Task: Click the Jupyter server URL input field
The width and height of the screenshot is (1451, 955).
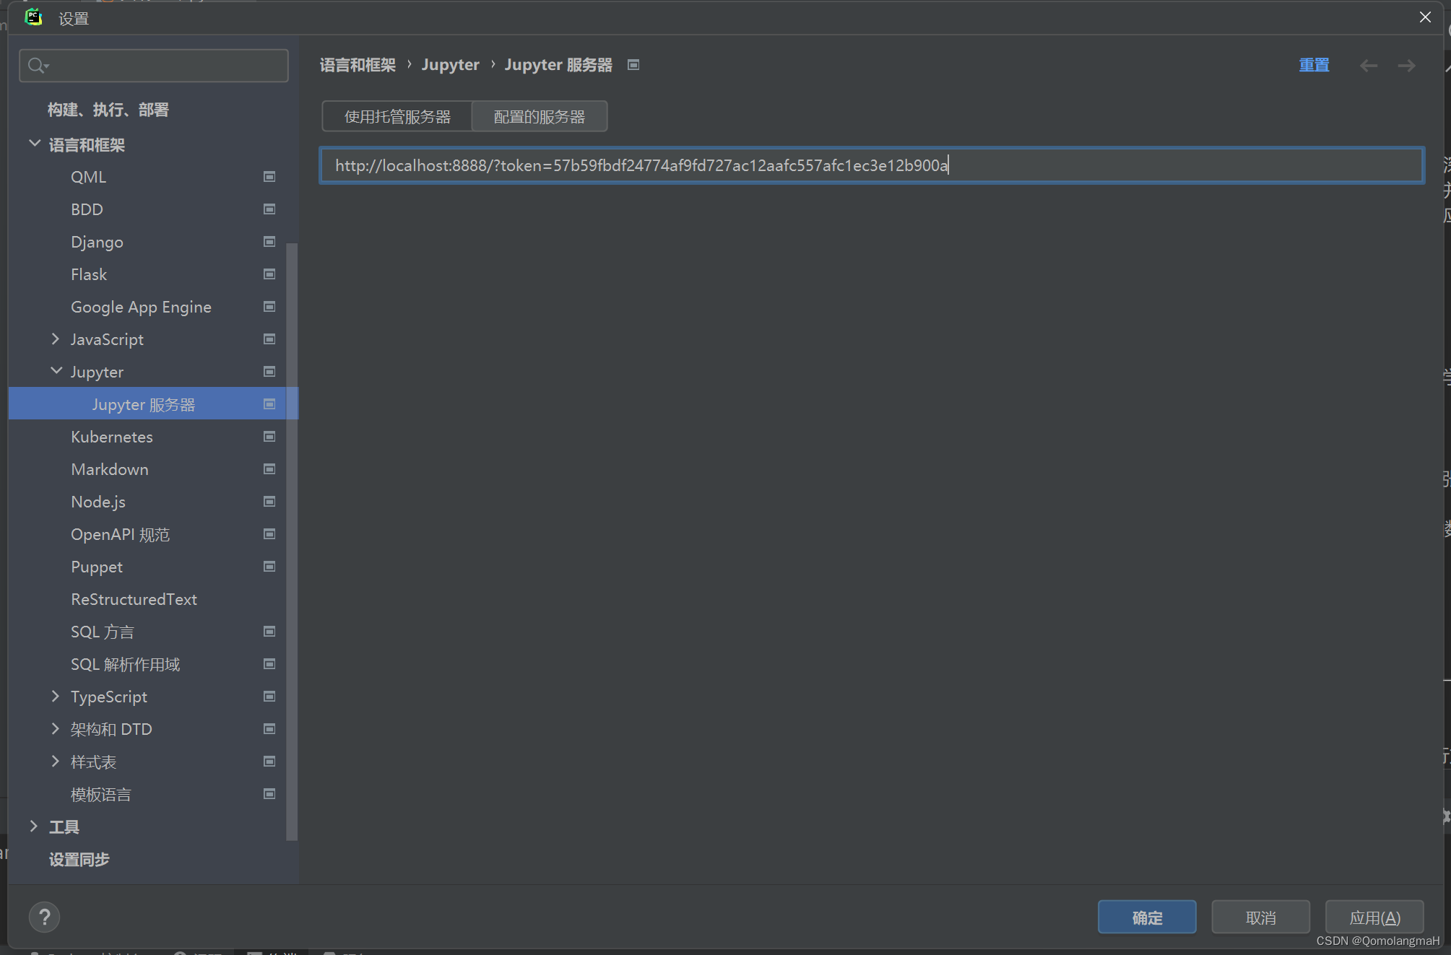Action: click(x=872, y=165)
